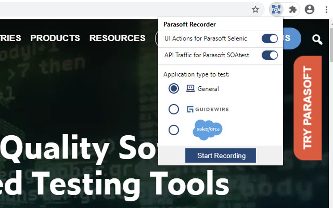
Task: Select the Guidewire radio button
Action: click(173, 109)
